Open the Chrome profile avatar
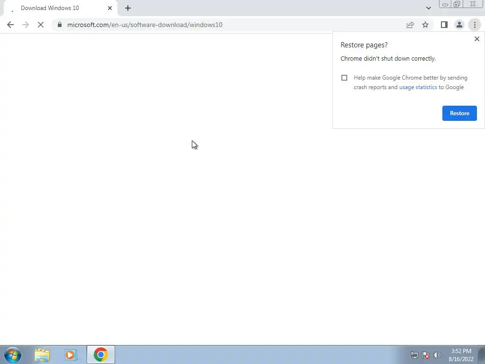The height and width of the screenshot is (364, 485). (459, 25)
